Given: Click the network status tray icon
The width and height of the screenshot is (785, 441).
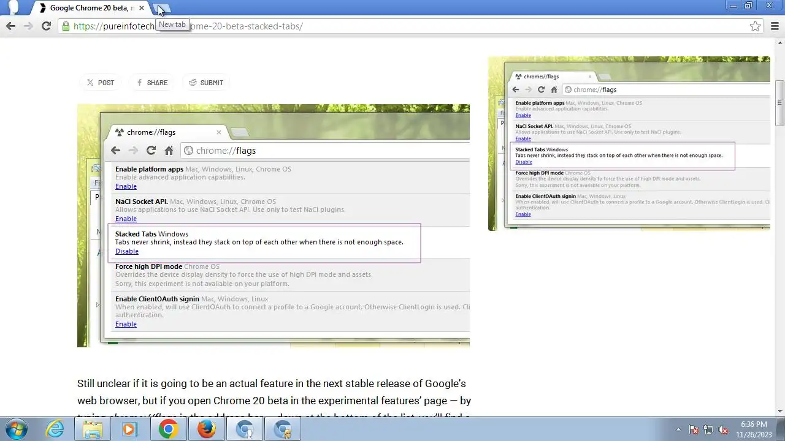Looking at the screenshot, I should pos(708,429).
